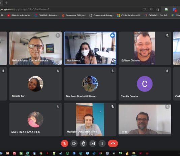Raise hand in the meeting
Screen dimensions: 180x156
tap(83, 144)
